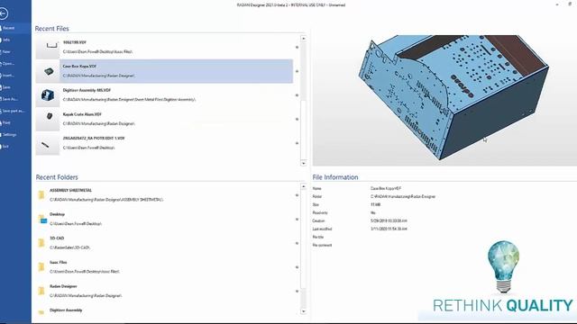The image size is (577, 324).
Task: Pin the Isaac Files folder
Action: coord(297,267)
